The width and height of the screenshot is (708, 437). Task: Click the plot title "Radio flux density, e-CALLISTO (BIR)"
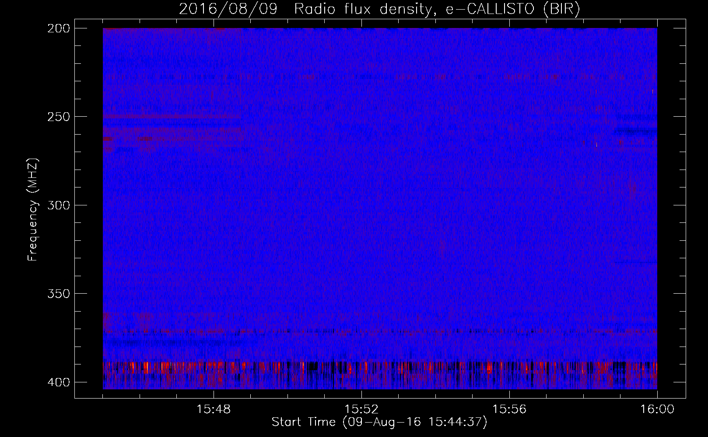pyautogui.click(x=437, y=9)
